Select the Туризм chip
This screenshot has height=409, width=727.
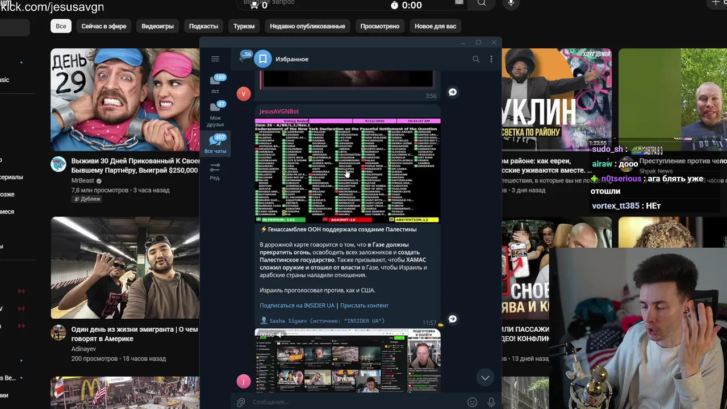(244, 26)
